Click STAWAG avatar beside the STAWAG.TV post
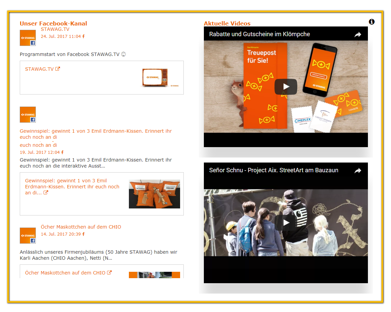The height and width of the screenshot is (312, 391). click(x=28, y=38)
